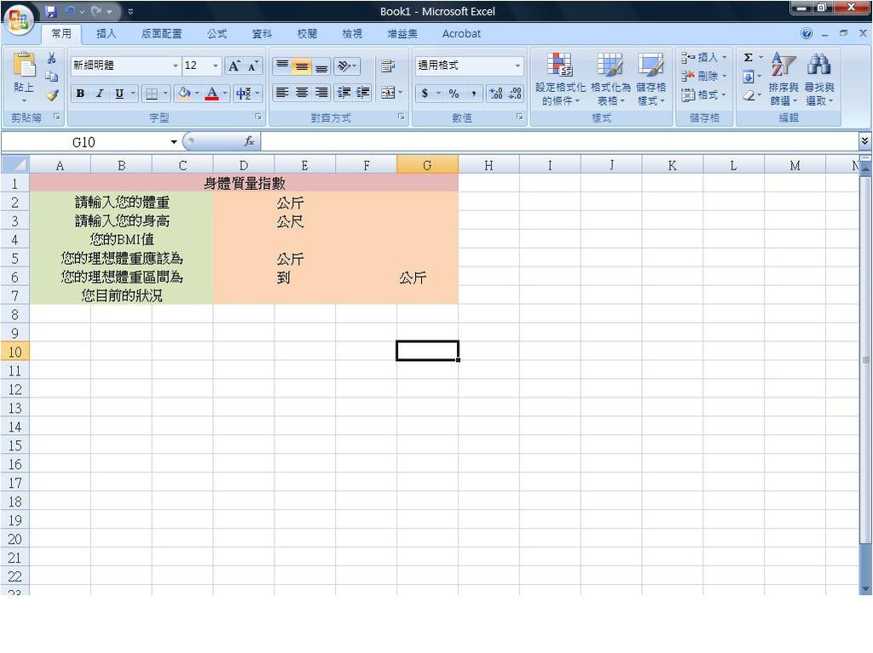This screenshot has width=873, height=653.
Task: Click the insert function fx button
Action: pos(250,141)
